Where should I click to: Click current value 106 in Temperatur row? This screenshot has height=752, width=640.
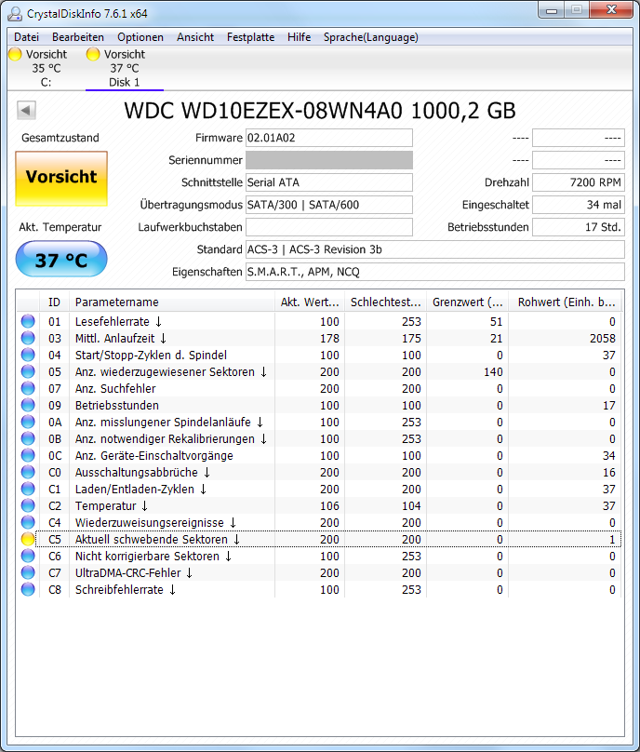330,506
